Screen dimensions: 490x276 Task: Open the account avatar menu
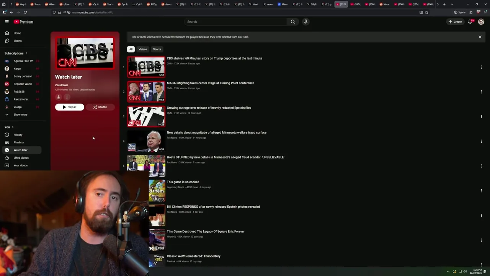(481, 22)
